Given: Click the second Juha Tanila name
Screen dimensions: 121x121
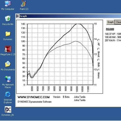Looking at the screenshot, I should 80,100.
